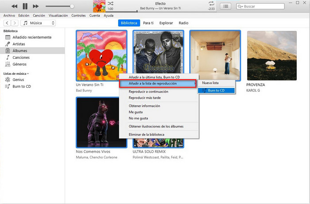The height and width of the screenshot is (204, 310).
Task: Select Burn to CD in submenu
Action: tap(216, 90)
